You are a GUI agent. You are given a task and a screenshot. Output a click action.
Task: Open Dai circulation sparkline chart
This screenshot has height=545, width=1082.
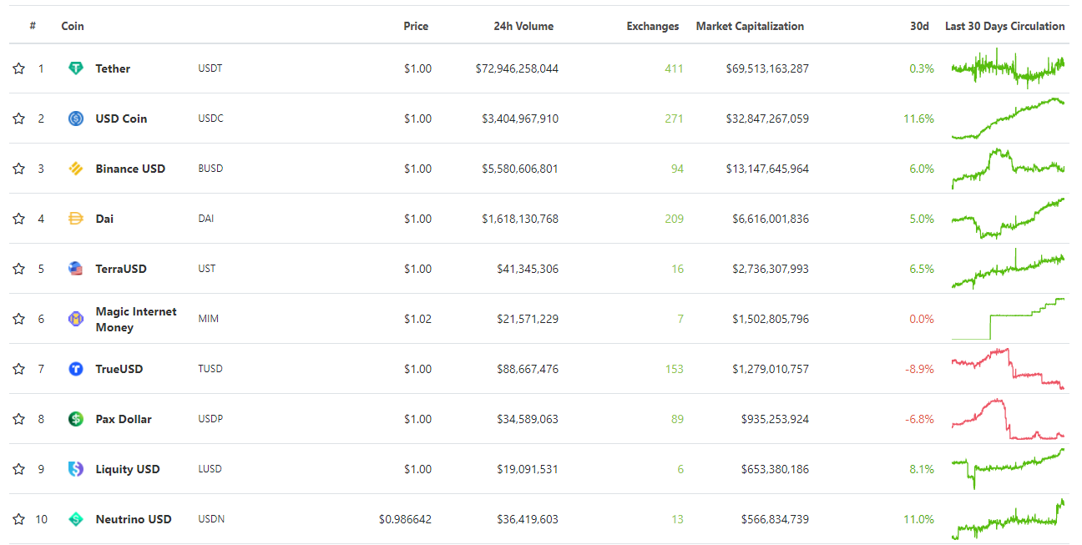pos(1008,219)
